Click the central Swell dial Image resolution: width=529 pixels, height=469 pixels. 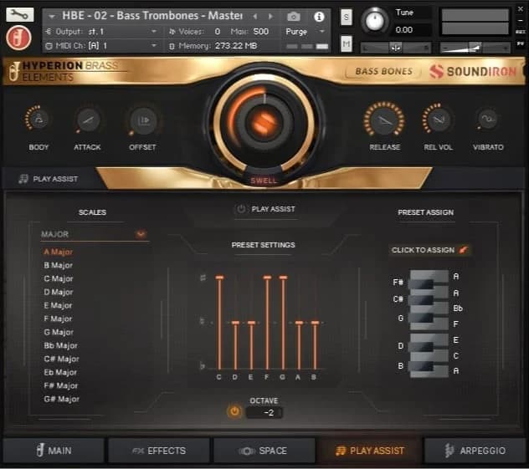(264, 122)
